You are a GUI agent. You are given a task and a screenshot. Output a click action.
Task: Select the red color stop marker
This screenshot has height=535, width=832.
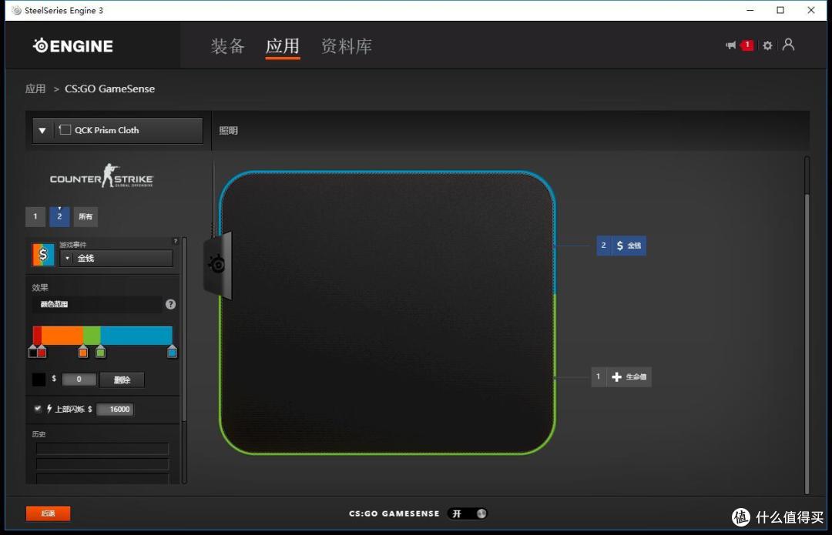42,352
